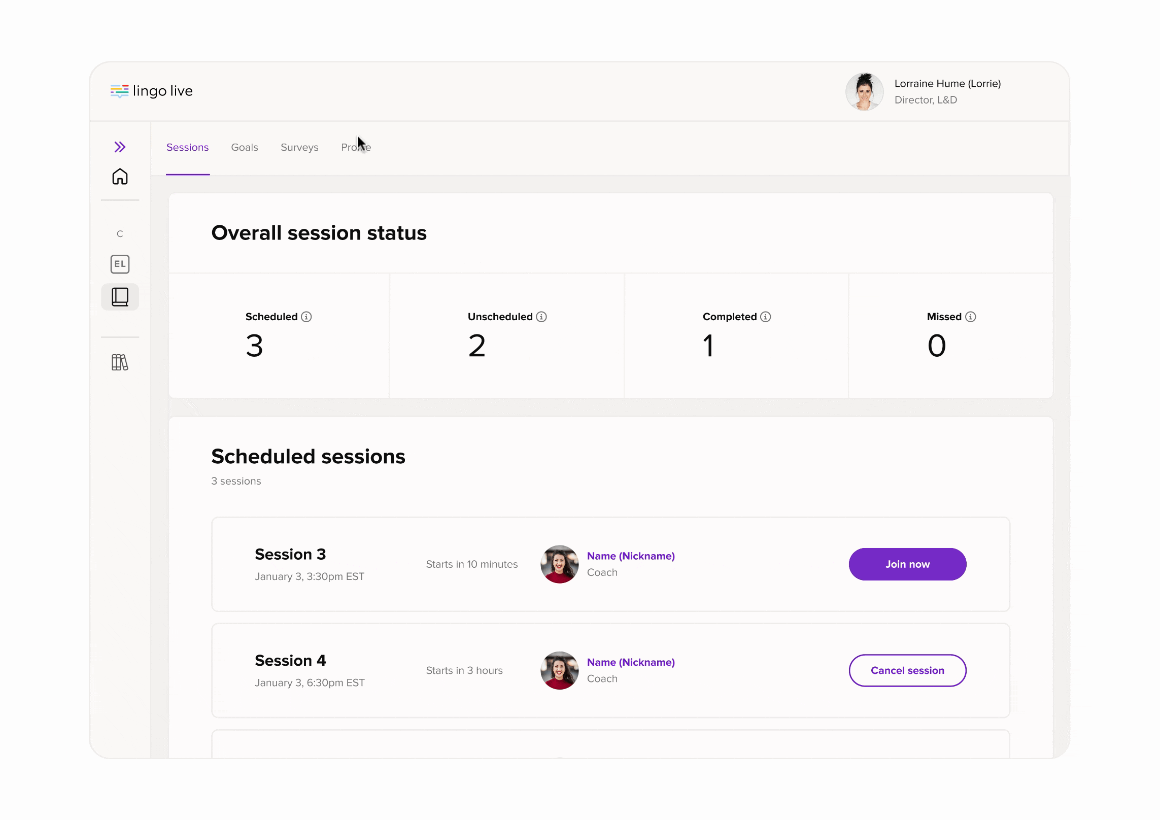
Task: Click Cancel session for Session 4
Action: tap(907, 670)
